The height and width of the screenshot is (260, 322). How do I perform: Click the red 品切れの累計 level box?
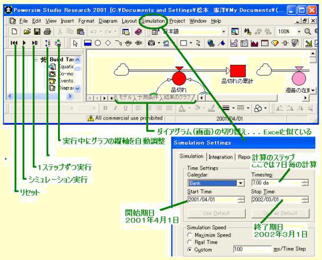coord(238,71)
